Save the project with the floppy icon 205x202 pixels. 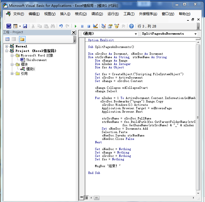click(x=25, y=26)
